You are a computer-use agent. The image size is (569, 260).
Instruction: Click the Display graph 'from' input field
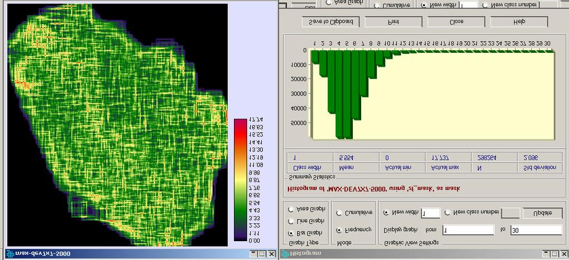[468, 230]
